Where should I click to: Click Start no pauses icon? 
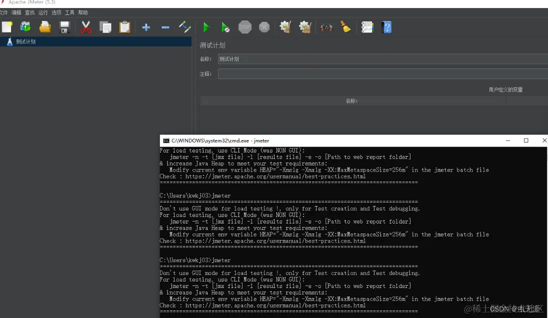(x=225, y=27)
